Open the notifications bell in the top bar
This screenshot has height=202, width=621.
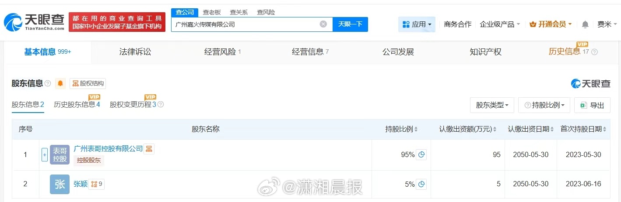(585, 24)
